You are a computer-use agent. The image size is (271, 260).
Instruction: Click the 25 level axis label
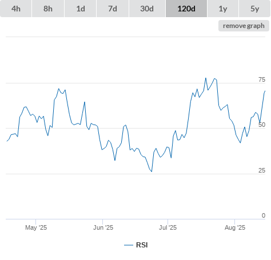pos(262,170)
